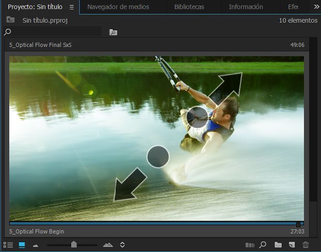Create a new bin with the folder icon
Image resolution: width=321 pixels, height=252 pixels.
pyautogui.click(x=278, y=244)
